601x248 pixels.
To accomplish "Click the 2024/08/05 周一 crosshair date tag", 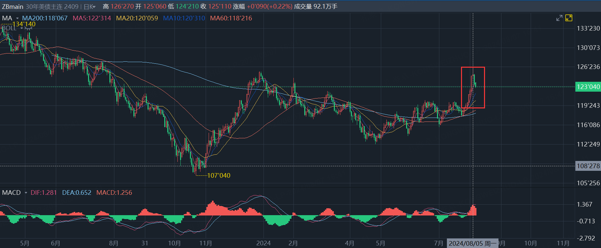I will (473, 243).
